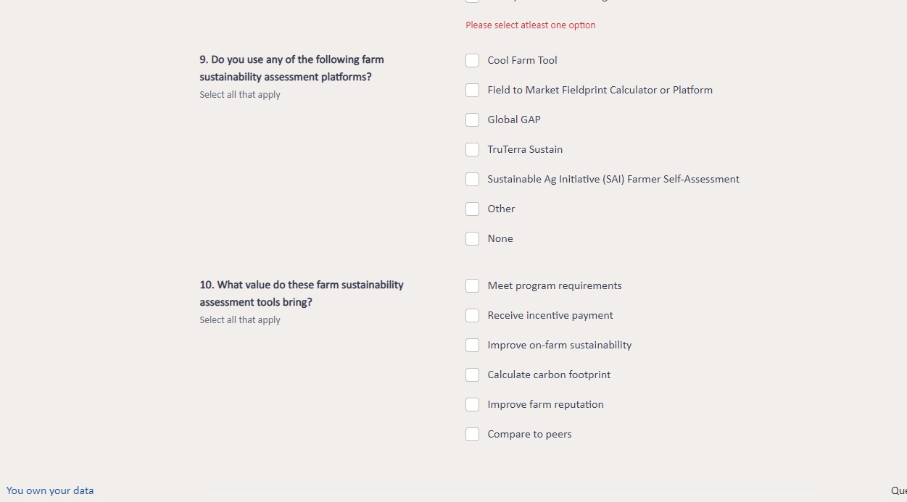Click the 'Calculate carbon footprint' label text

[549, 375]
